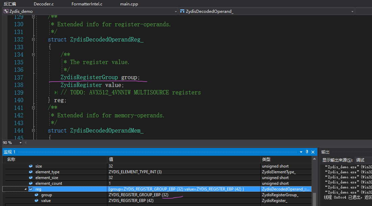The height and width of the screenshot is (206, 372).
Task: Click the reg row combined value text
Action: tap(176, 189)
